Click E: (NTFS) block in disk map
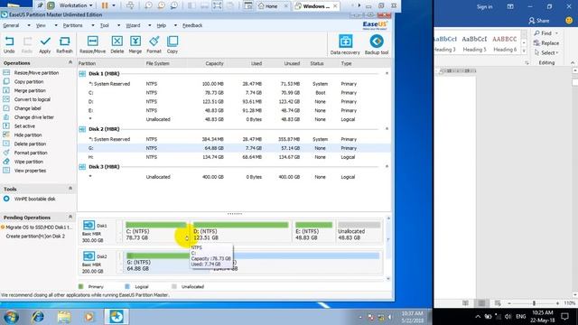The height and width of the screenshot is (325, 578). tap(313, 231)
